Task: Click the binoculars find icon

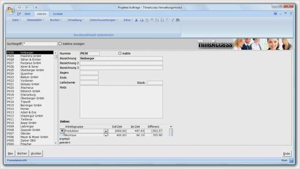Action: pyautogui.click(x=178, y=20)
